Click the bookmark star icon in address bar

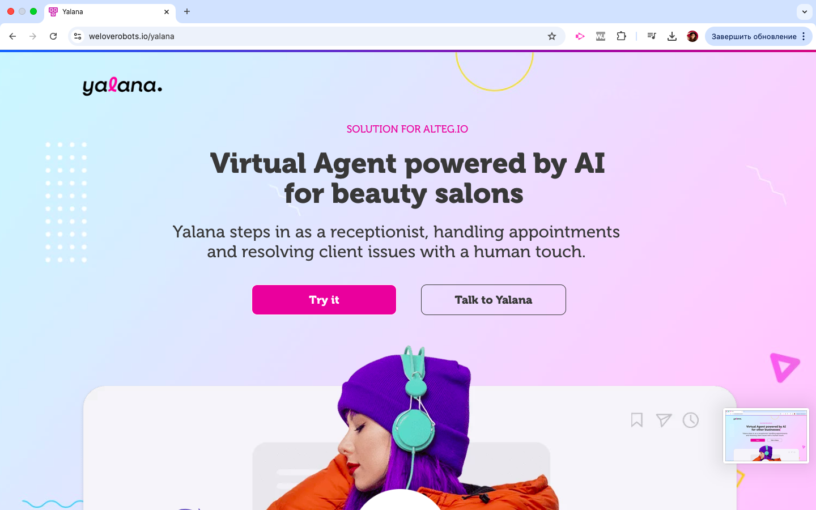pos(551,36)
